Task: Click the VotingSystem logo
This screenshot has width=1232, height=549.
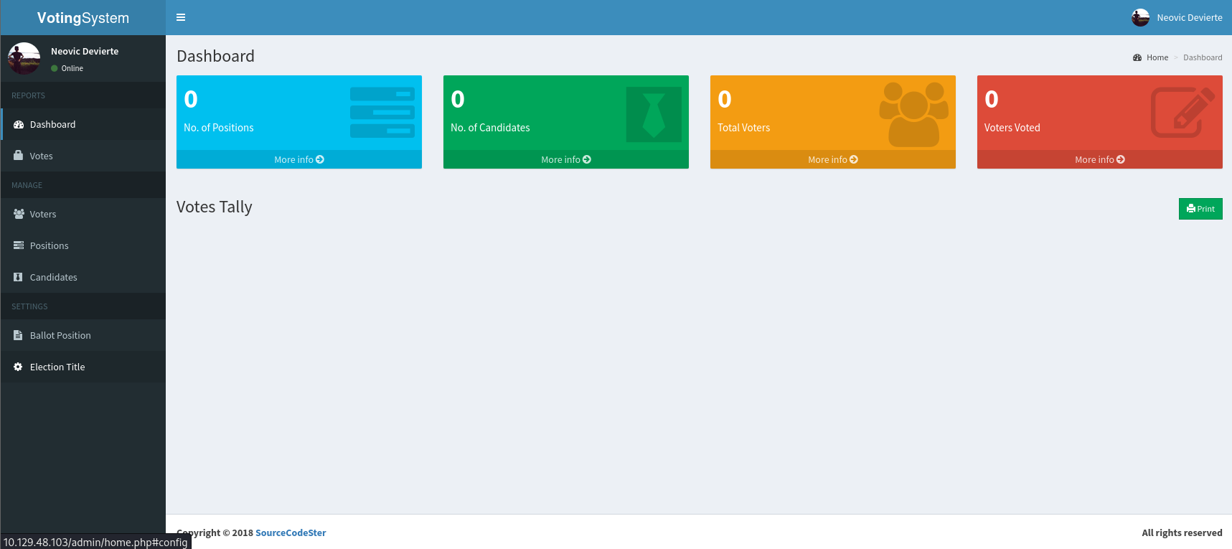Action: tap(83, 18)
